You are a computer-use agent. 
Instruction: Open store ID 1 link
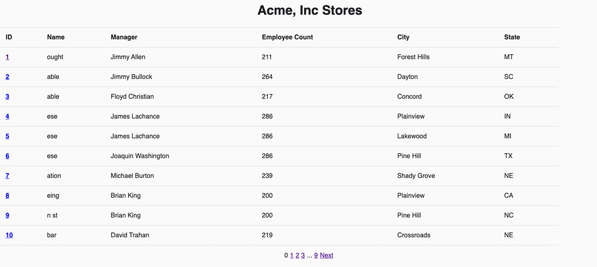(7, 57)
